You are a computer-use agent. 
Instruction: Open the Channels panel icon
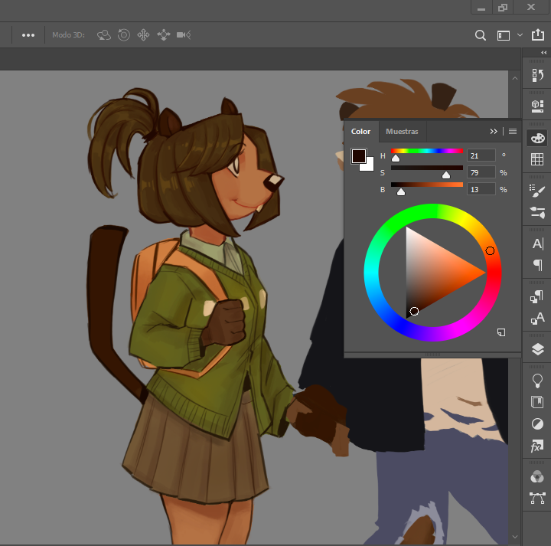coord(537,477)
